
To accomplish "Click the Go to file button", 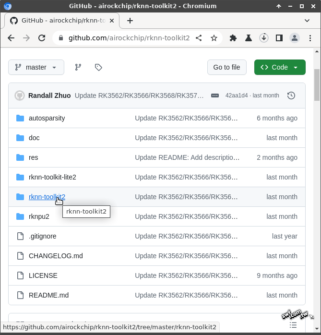I will pos(226,67).
